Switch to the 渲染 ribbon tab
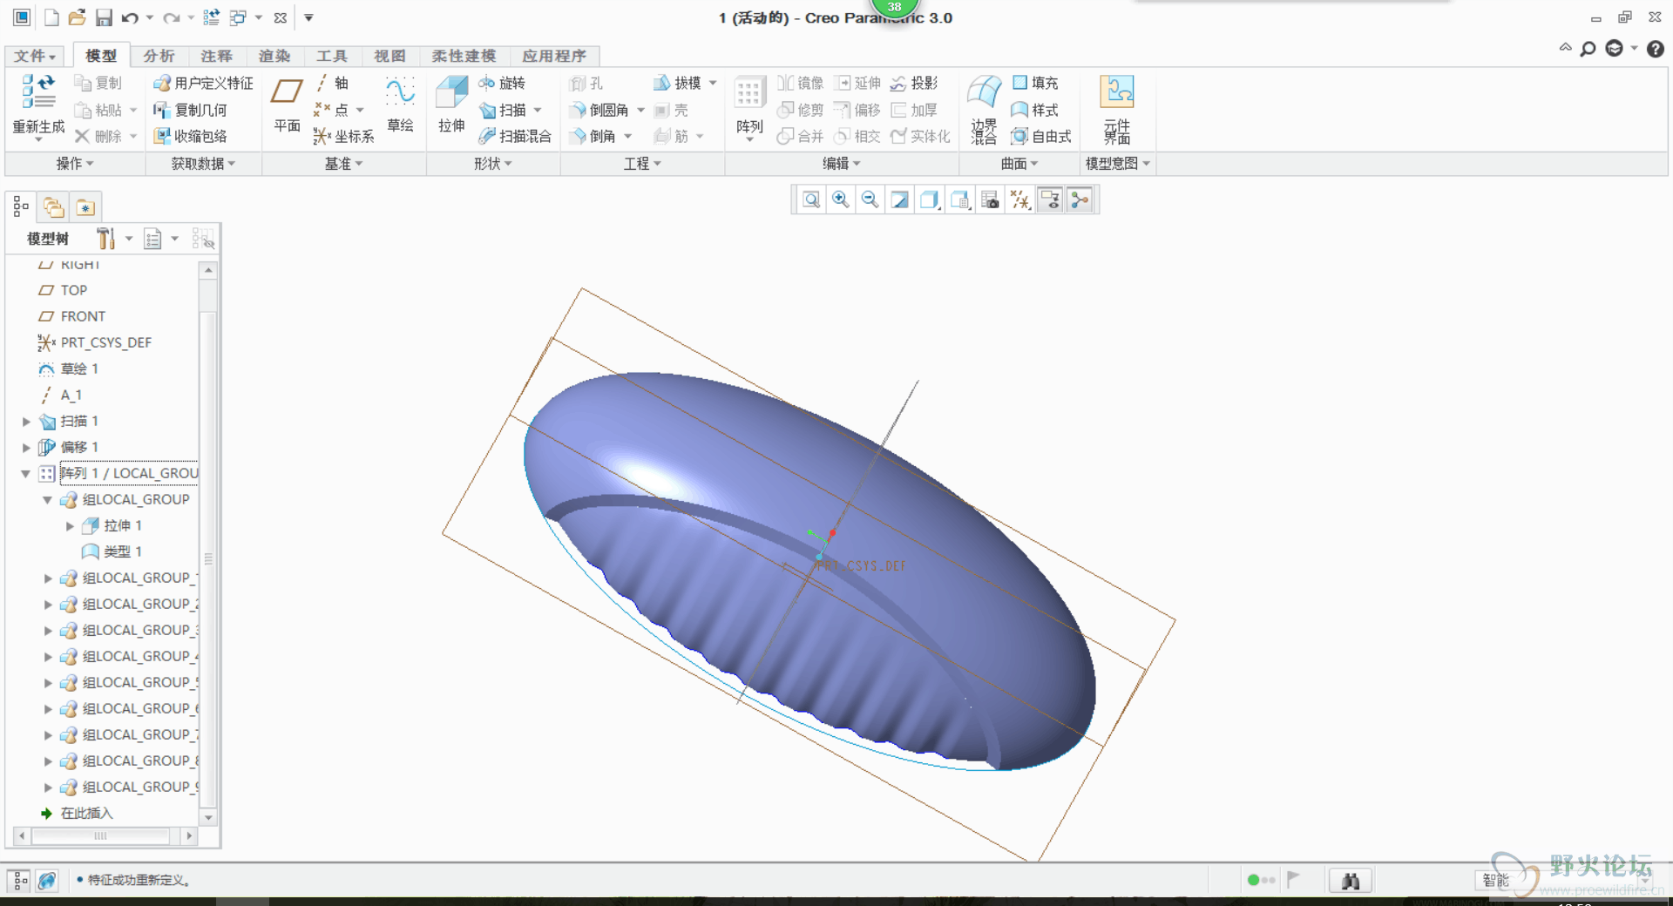 [274, 56]
